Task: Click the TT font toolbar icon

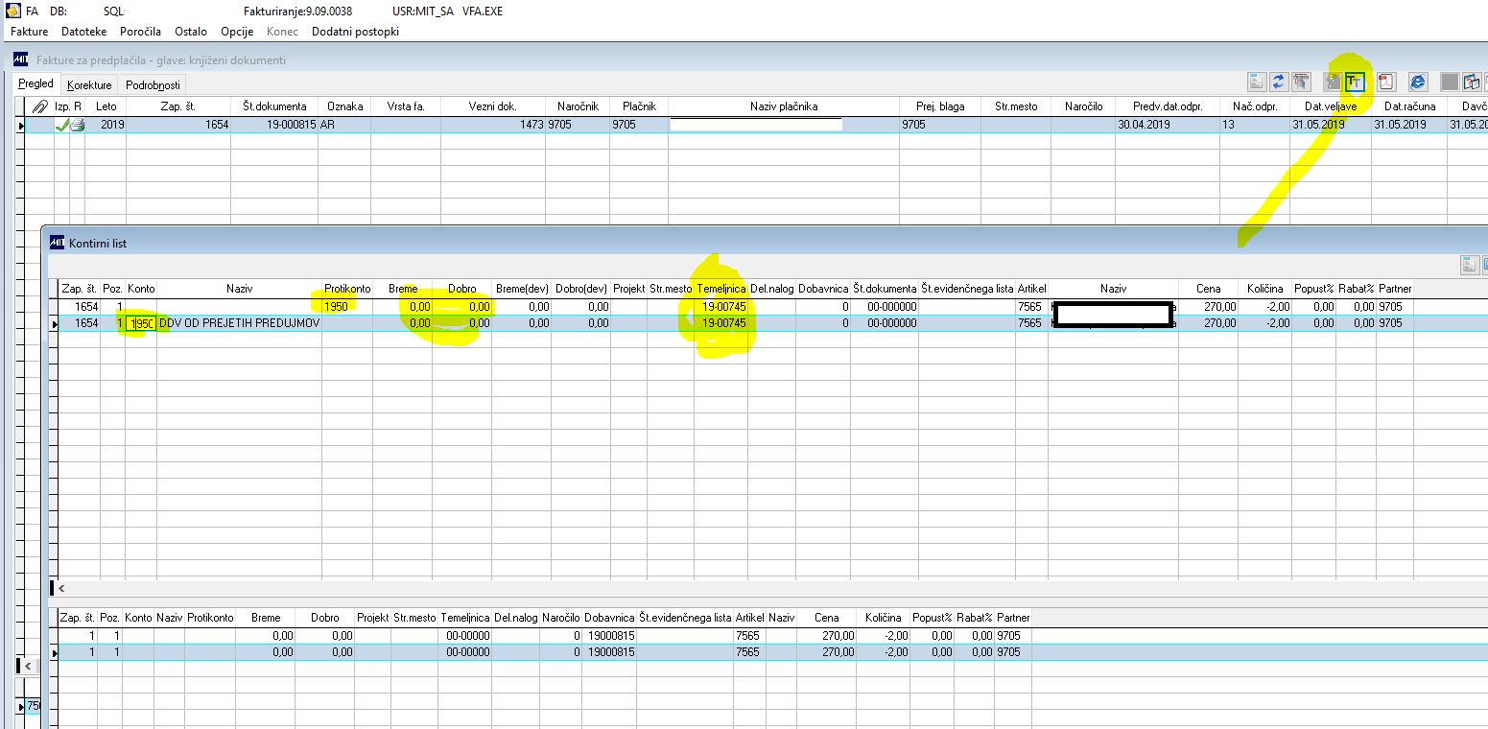Action: (x=1355, y=82)
